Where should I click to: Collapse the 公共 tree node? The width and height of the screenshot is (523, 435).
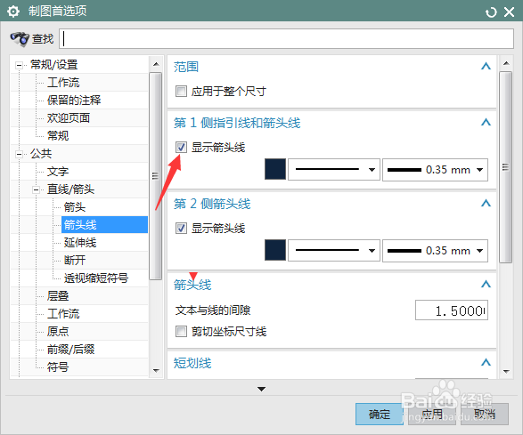pyautogui.click(x=19, y=154)
